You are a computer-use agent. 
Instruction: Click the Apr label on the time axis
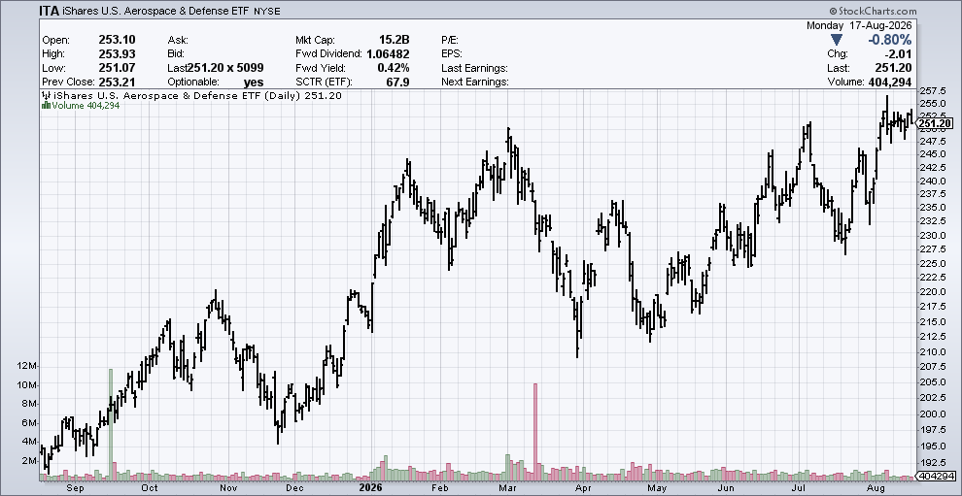(583, 488)
